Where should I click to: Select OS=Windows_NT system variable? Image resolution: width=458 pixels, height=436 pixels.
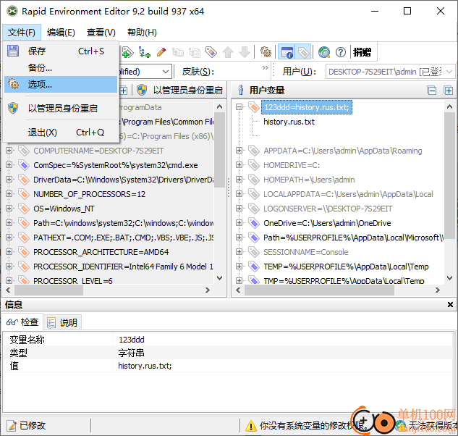coord(64,209)
